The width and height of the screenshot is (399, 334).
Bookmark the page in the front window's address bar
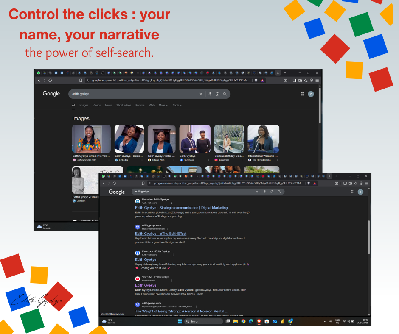144,183
